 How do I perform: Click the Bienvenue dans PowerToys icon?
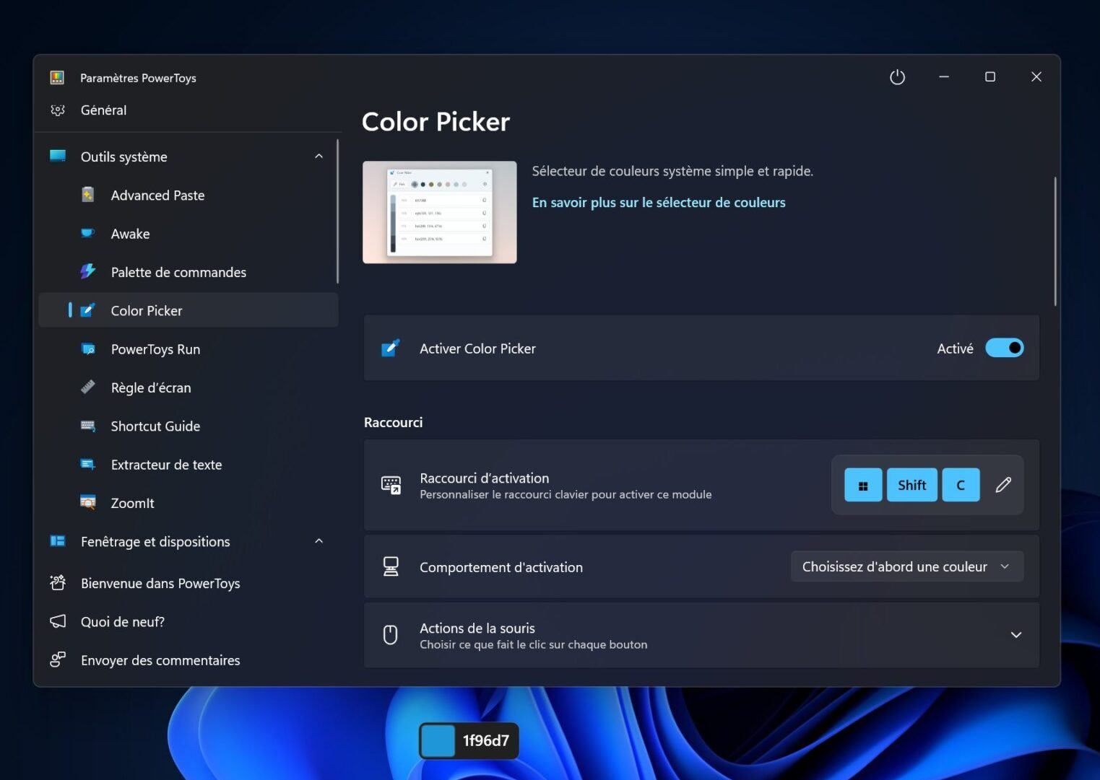coord(58,582)
